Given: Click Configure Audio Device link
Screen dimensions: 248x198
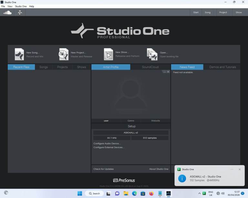Looking at the screenshot, I should (x=107, y=143).
